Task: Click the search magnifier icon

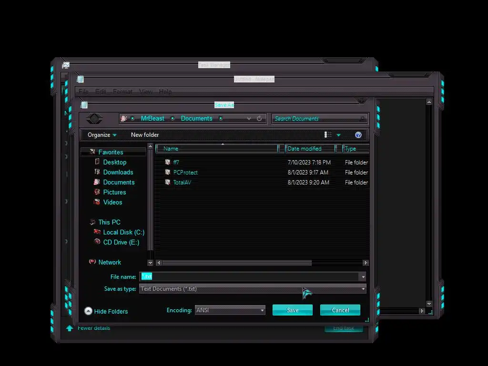Action: click(362, 119)
